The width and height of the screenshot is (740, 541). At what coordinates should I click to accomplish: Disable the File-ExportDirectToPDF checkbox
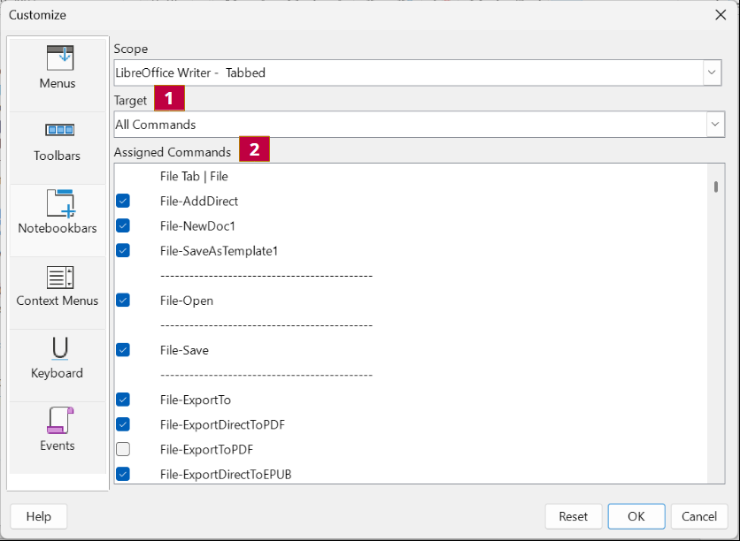tap(123, 424)
